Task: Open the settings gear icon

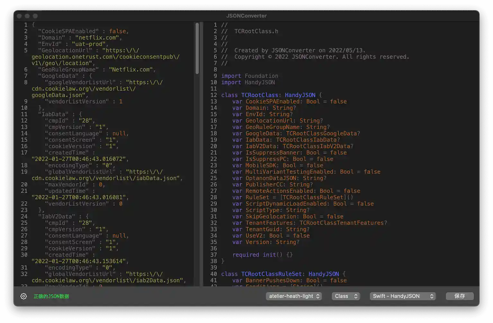Action: pos(23,296)
